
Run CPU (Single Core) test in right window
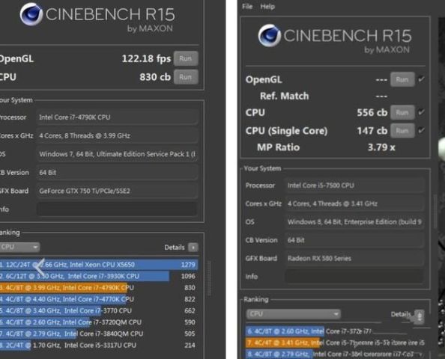coord(402,131)
